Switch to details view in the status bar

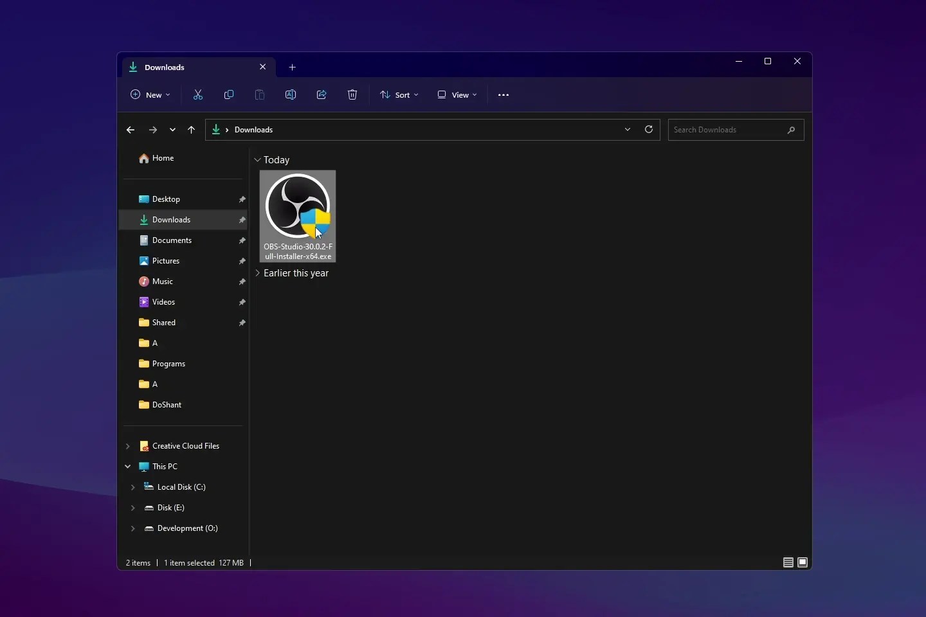pyautogui.click(x=787, y=562)
